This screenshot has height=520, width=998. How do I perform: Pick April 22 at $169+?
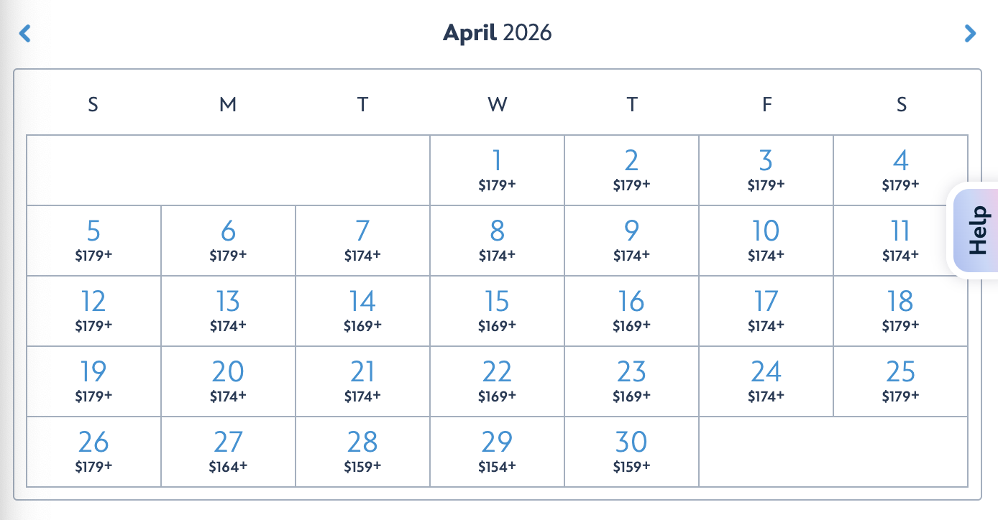pos(497,381)
